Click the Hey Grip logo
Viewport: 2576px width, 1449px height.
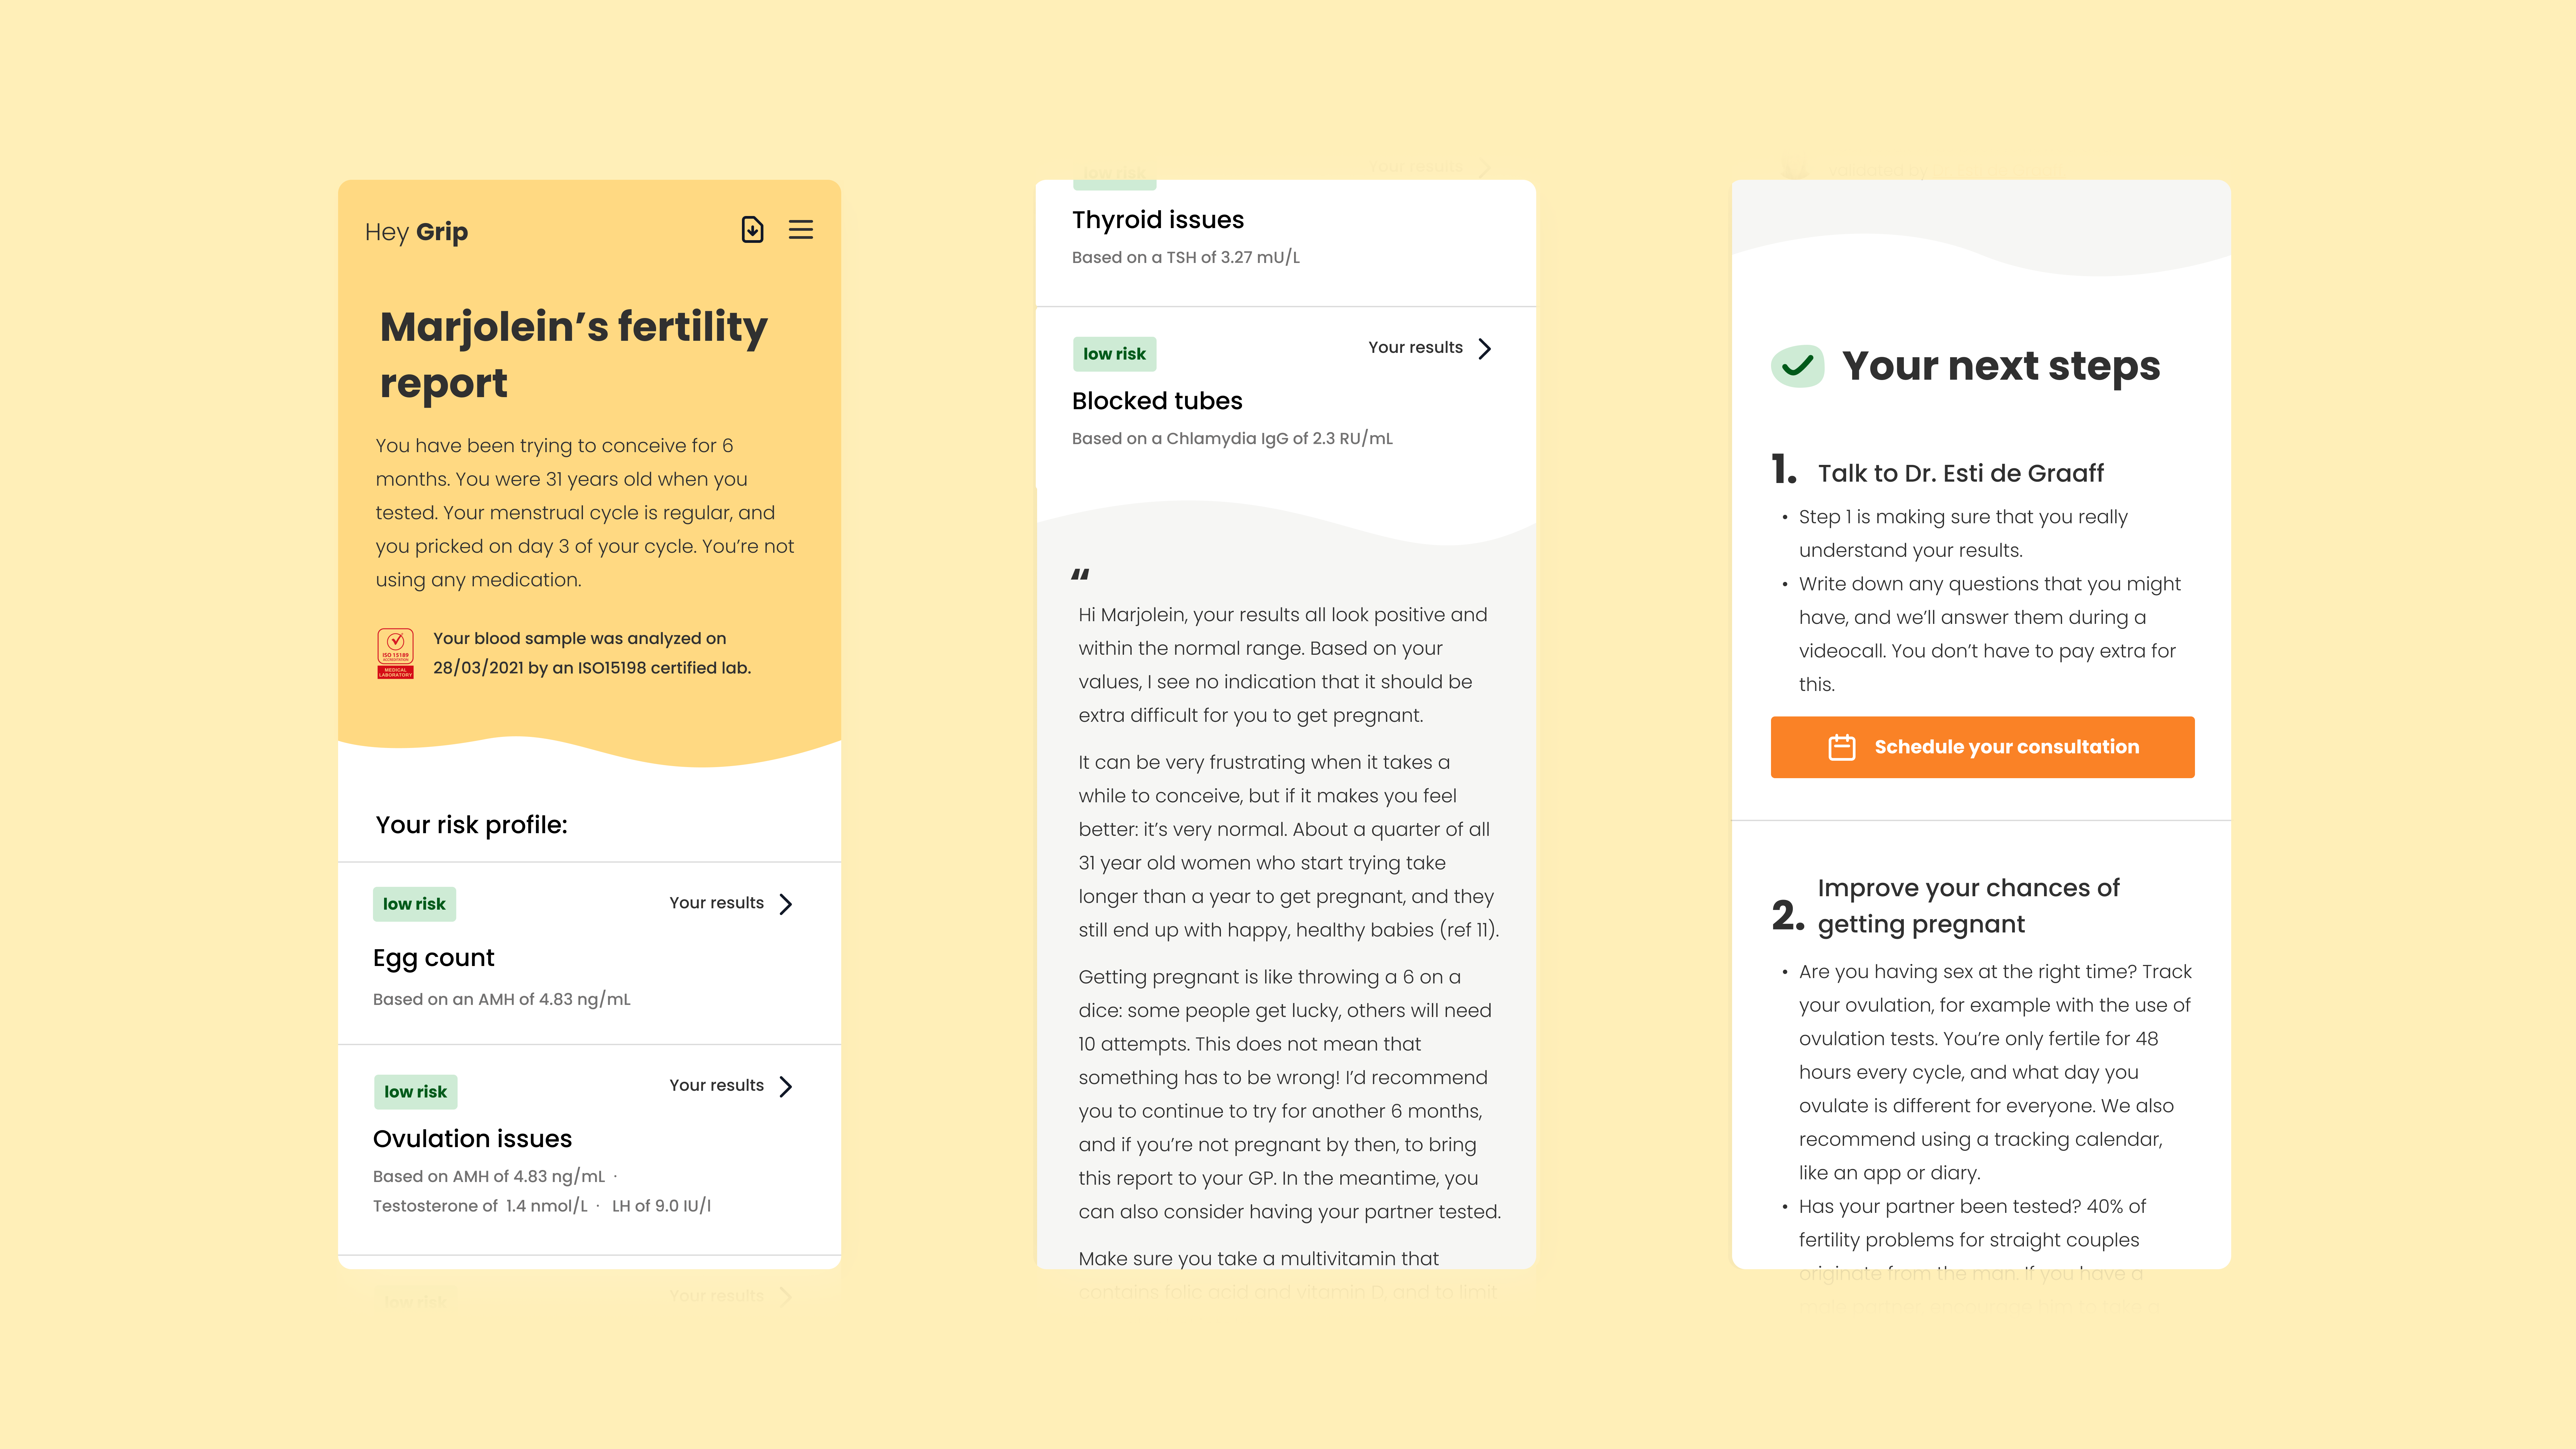416,232
